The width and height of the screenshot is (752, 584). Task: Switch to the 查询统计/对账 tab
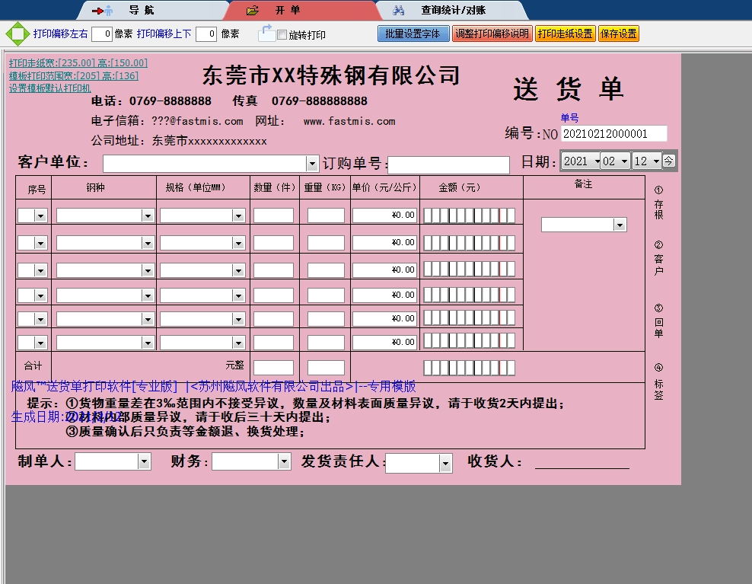point(453,11)
